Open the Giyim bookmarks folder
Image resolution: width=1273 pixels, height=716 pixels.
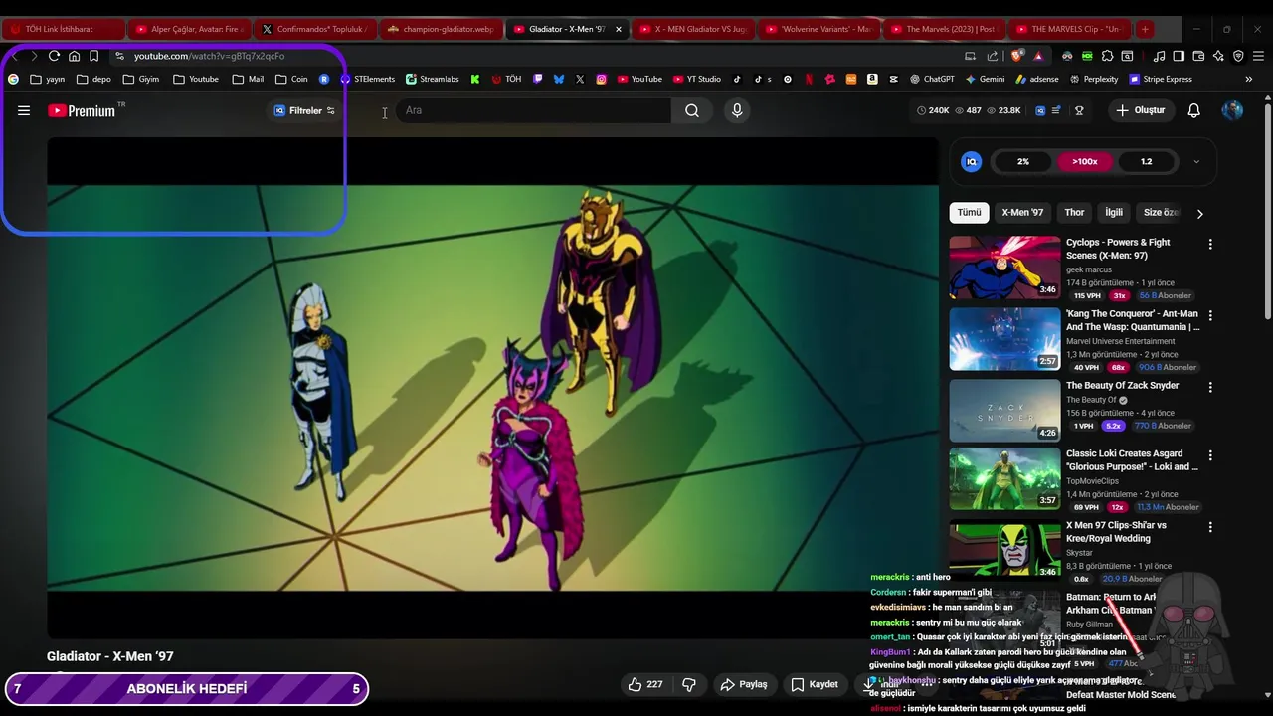pyautogui.click(x=140, y=79)
